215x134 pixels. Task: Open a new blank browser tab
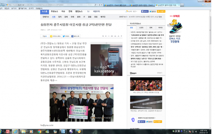(182, 5)
